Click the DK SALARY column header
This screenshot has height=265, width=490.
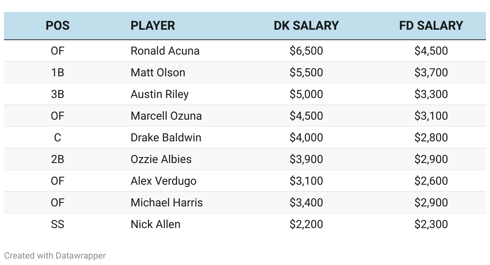point(306,26)
